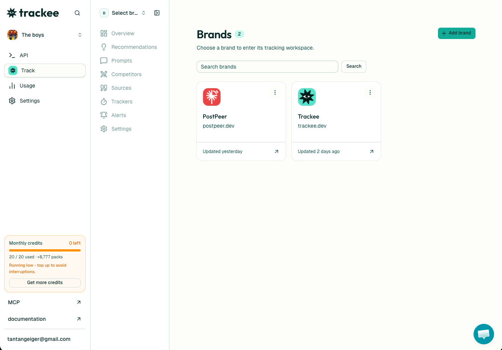
Task: Click the Usage bar chart icon
Action: [x=12, y=86]
